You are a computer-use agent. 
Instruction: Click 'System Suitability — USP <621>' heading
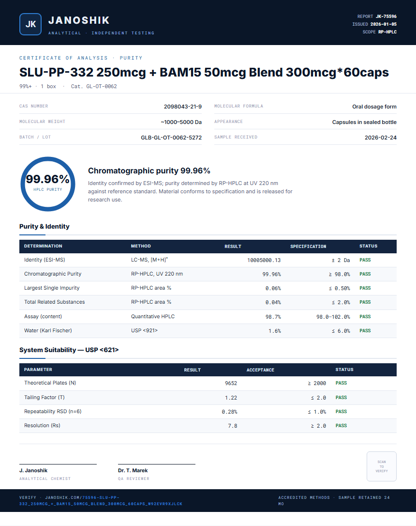69,350
